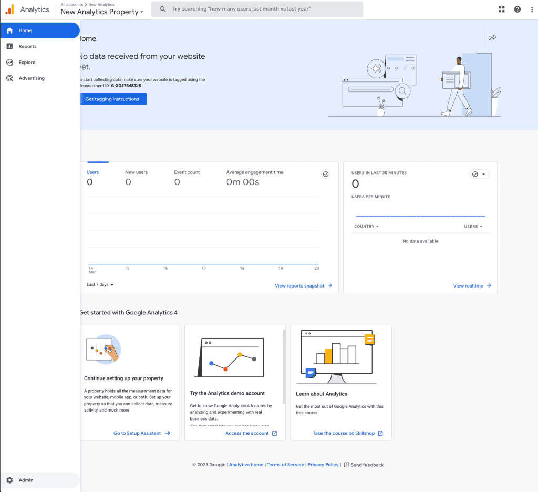This screenshot has width=538, height=492.
Task: Open Reports from the sidebar
Action: click(27, 47)
